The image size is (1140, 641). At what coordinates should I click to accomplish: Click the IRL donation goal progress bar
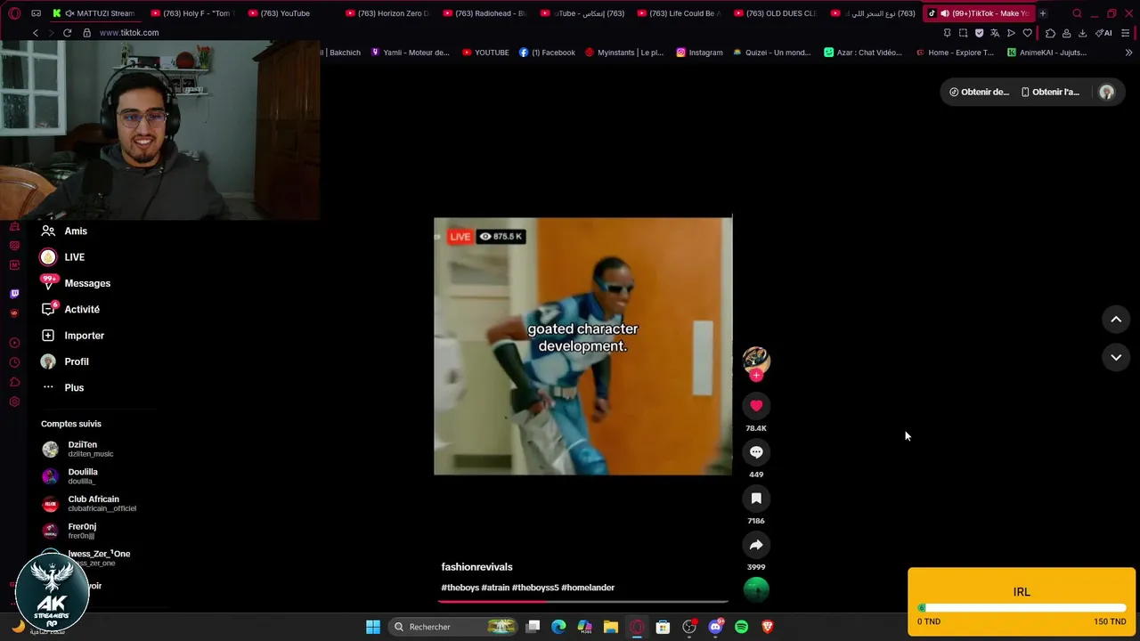pos(1022,608)
